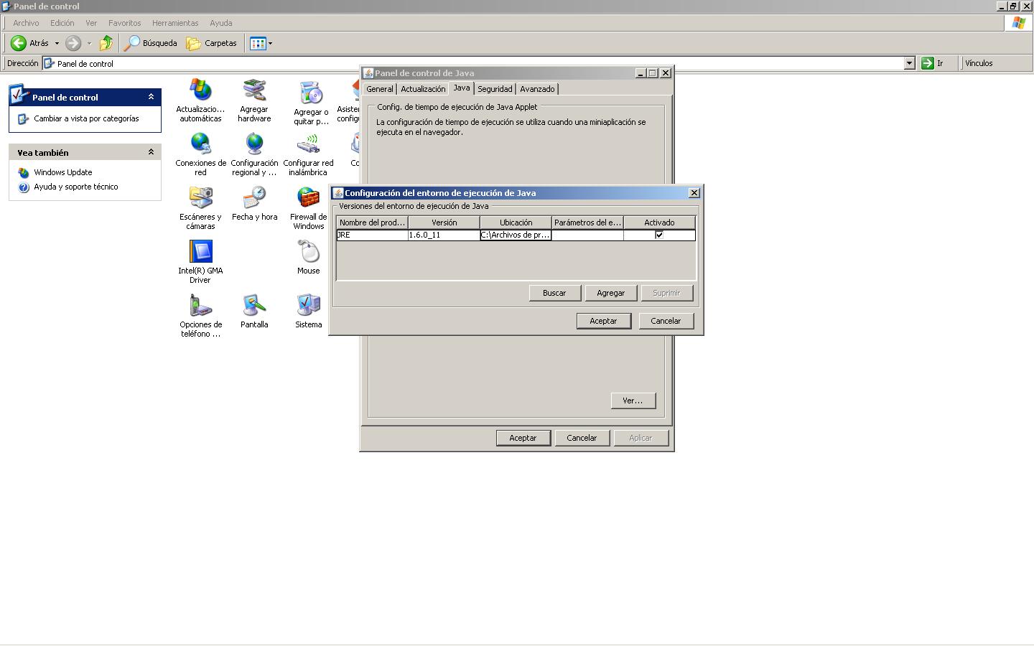Open the Mouse control panel icon

click(308, 252)
